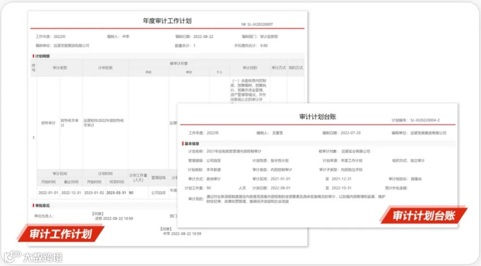Screen dimensions: 481x266
Task: Click the 审计目的 column header in the table
Action: click(250, 68)
